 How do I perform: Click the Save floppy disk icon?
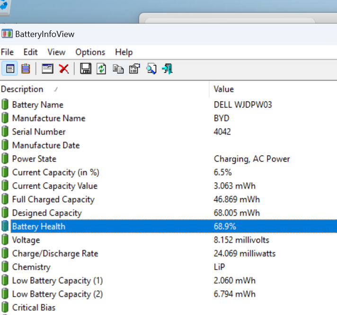[86, 69]
